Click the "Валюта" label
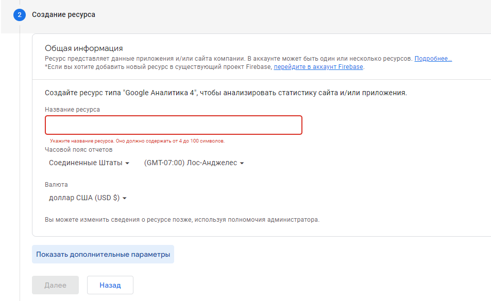This screenshot has width=491, height=301. point(56,185)
